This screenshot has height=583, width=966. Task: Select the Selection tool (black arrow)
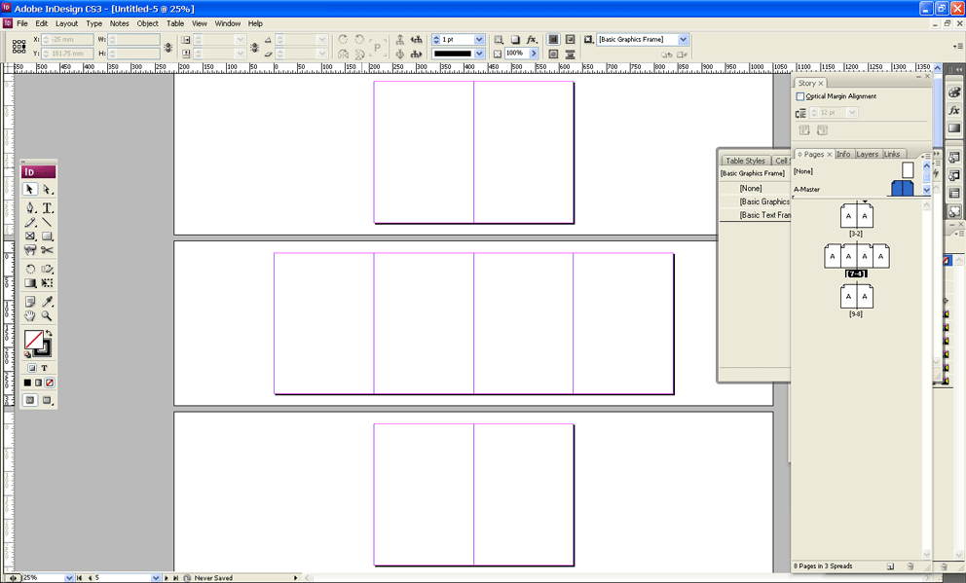pos(29,190)
